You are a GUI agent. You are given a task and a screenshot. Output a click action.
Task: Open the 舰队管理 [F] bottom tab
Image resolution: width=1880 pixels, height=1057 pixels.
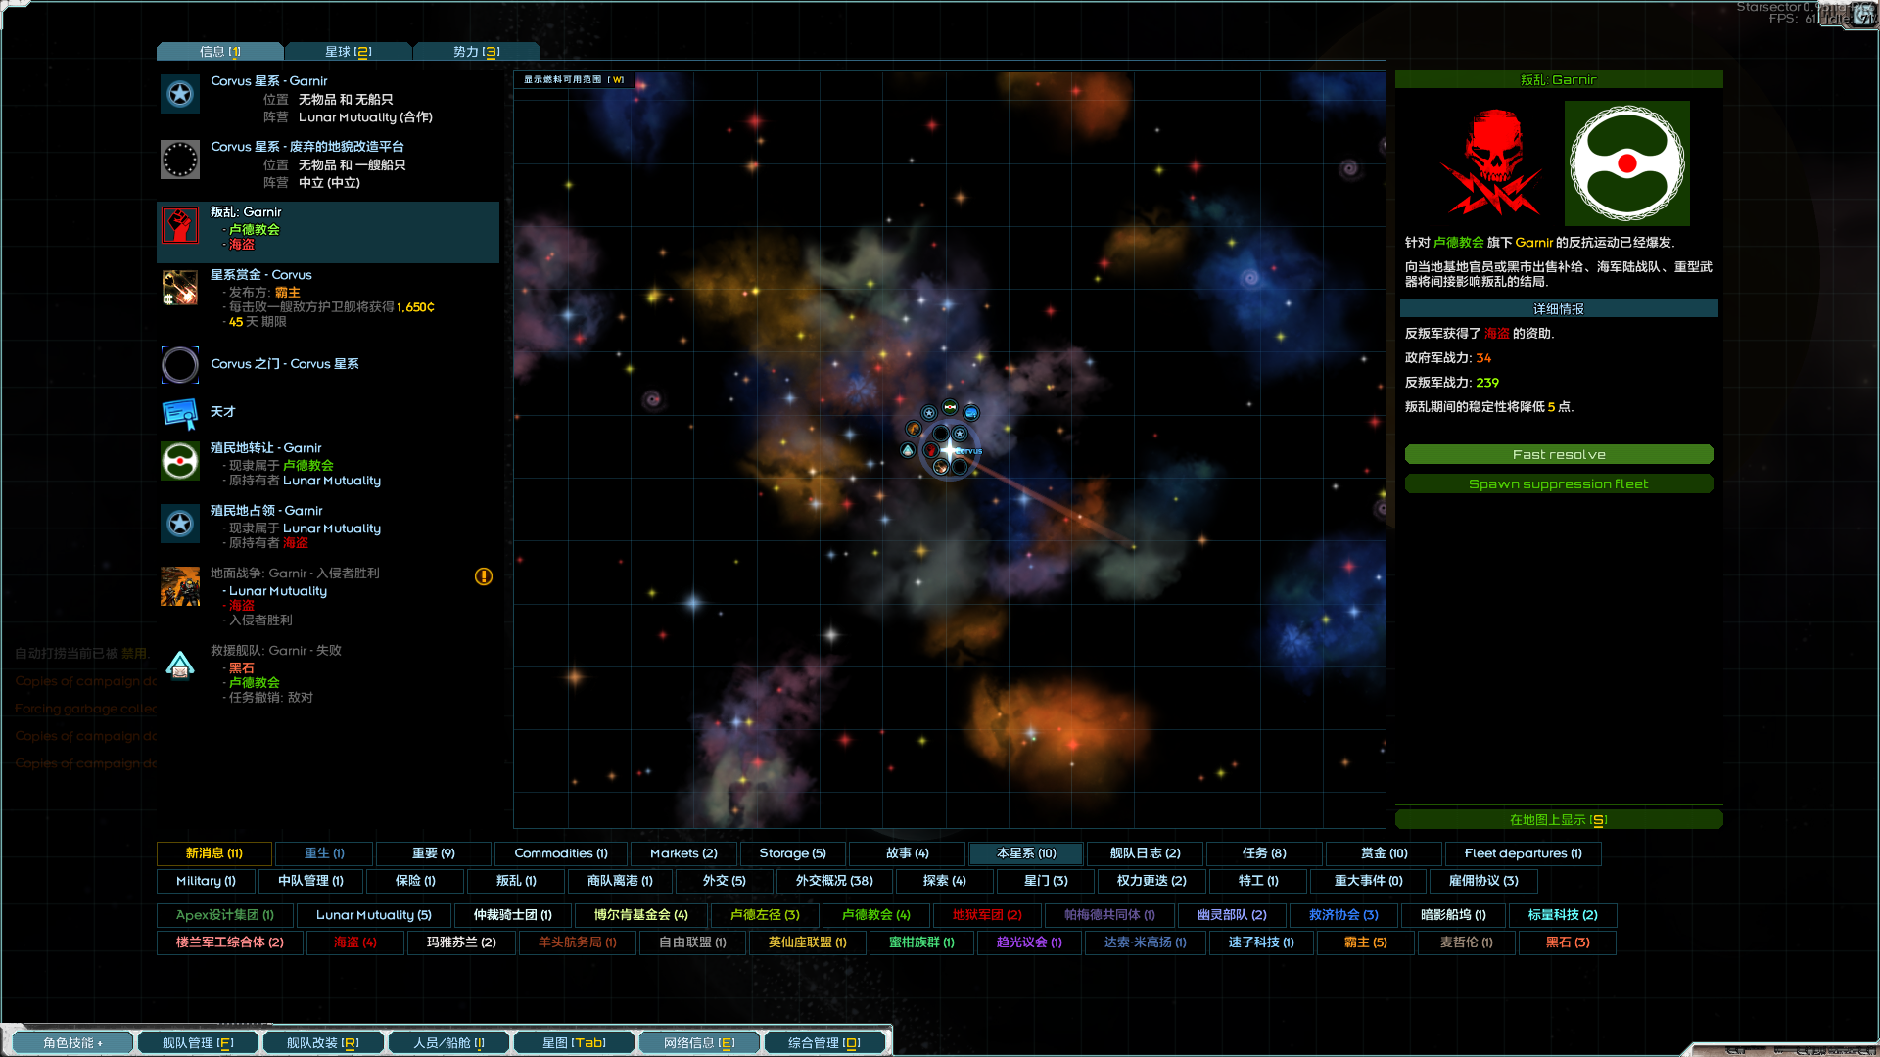(x=198, y=1043)
